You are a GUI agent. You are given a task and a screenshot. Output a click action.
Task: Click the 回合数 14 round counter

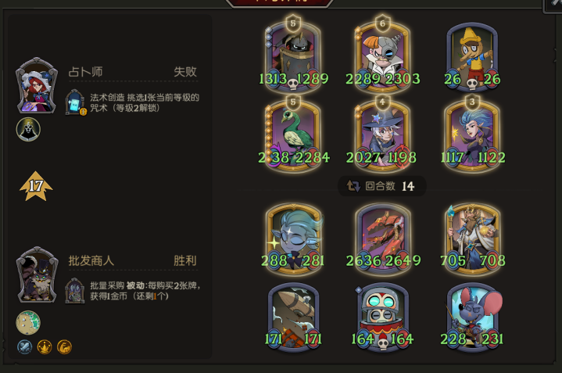pos(382,186)
